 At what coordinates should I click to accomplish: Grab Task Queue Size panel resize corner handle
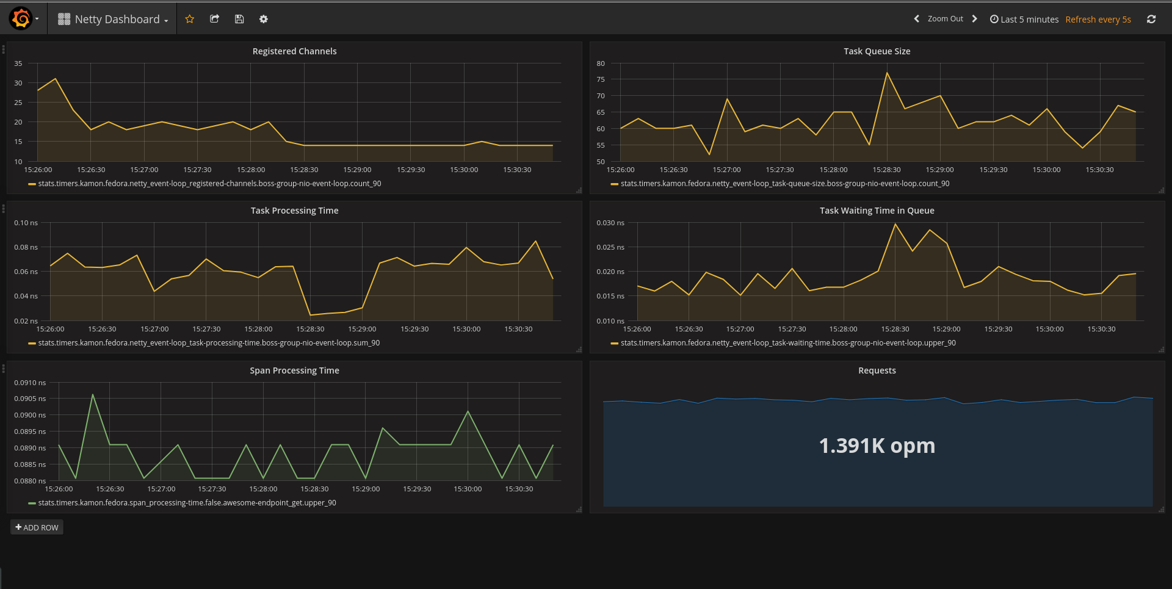tap(1162, 190)
